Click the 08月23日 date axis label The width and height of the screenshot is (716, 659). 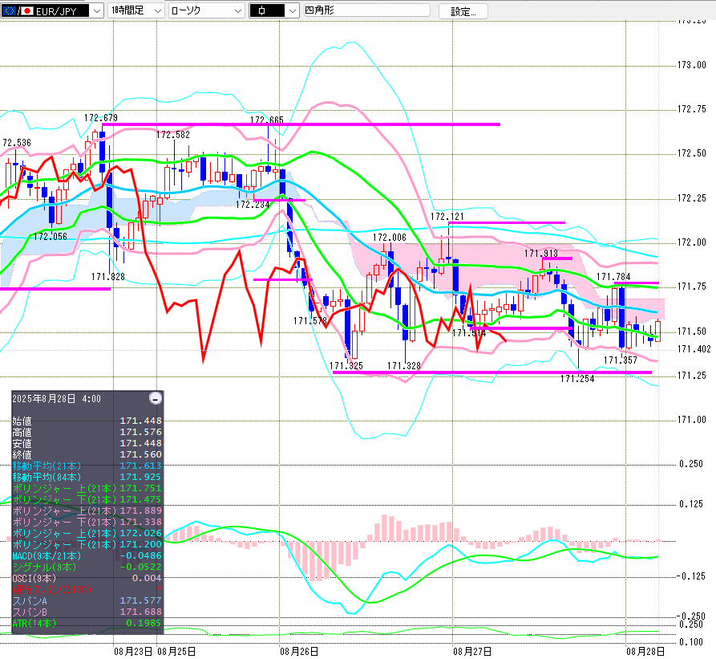click(x=133, y=651)
